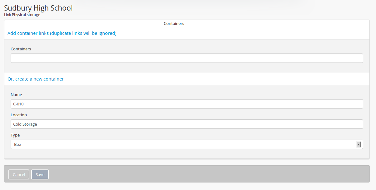Click 'Or, create a new container' heading

36,79
